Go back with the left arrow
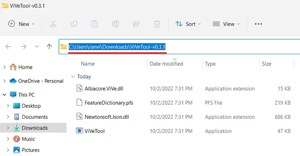This screenshot has height=156, width=300. (x=8, y=47)
